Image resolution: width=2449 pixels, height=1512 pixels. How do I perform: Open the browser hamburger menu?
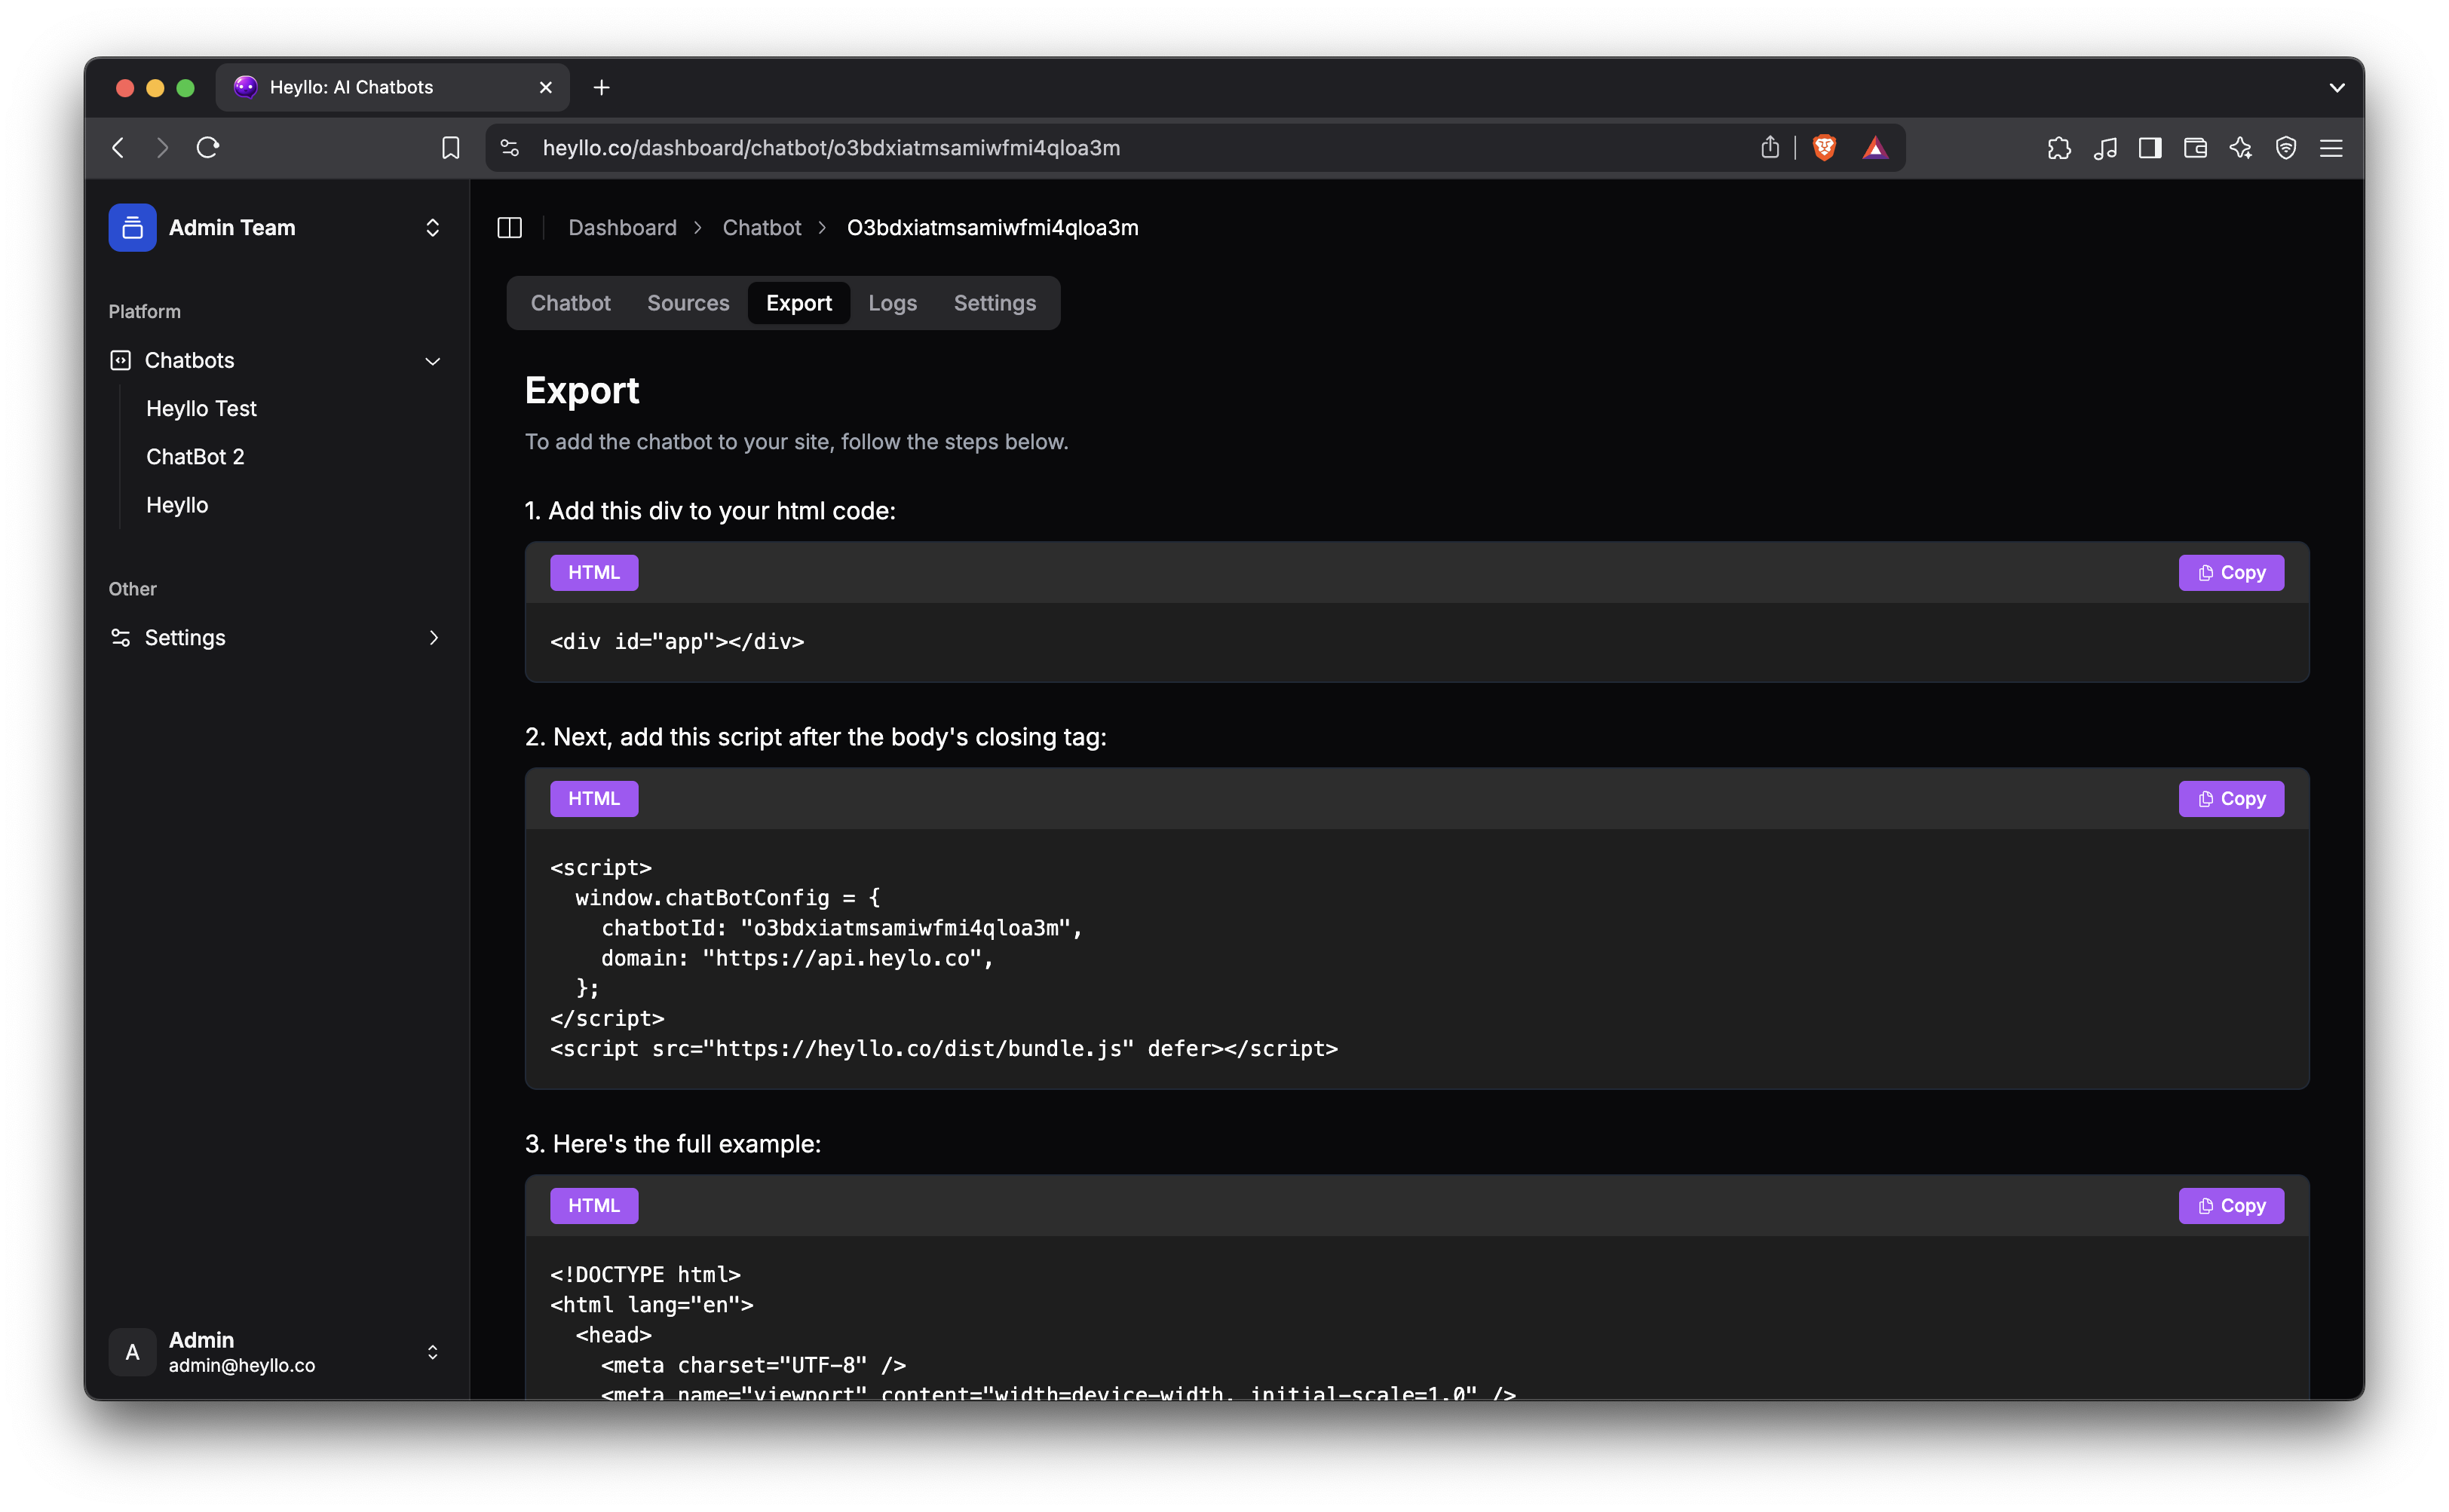point(2331,148)
